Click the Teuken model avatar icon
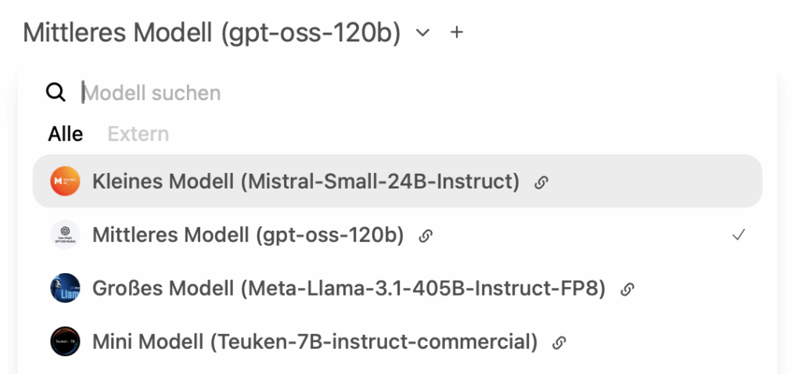This screenshot has height=374, width=801. point(65,342)
